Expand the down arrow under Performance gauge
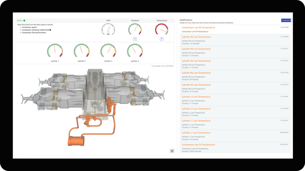 161,39
